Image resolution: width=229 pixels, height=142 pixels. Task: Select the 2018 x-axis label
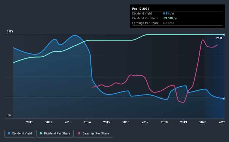(x=164, y=122)
